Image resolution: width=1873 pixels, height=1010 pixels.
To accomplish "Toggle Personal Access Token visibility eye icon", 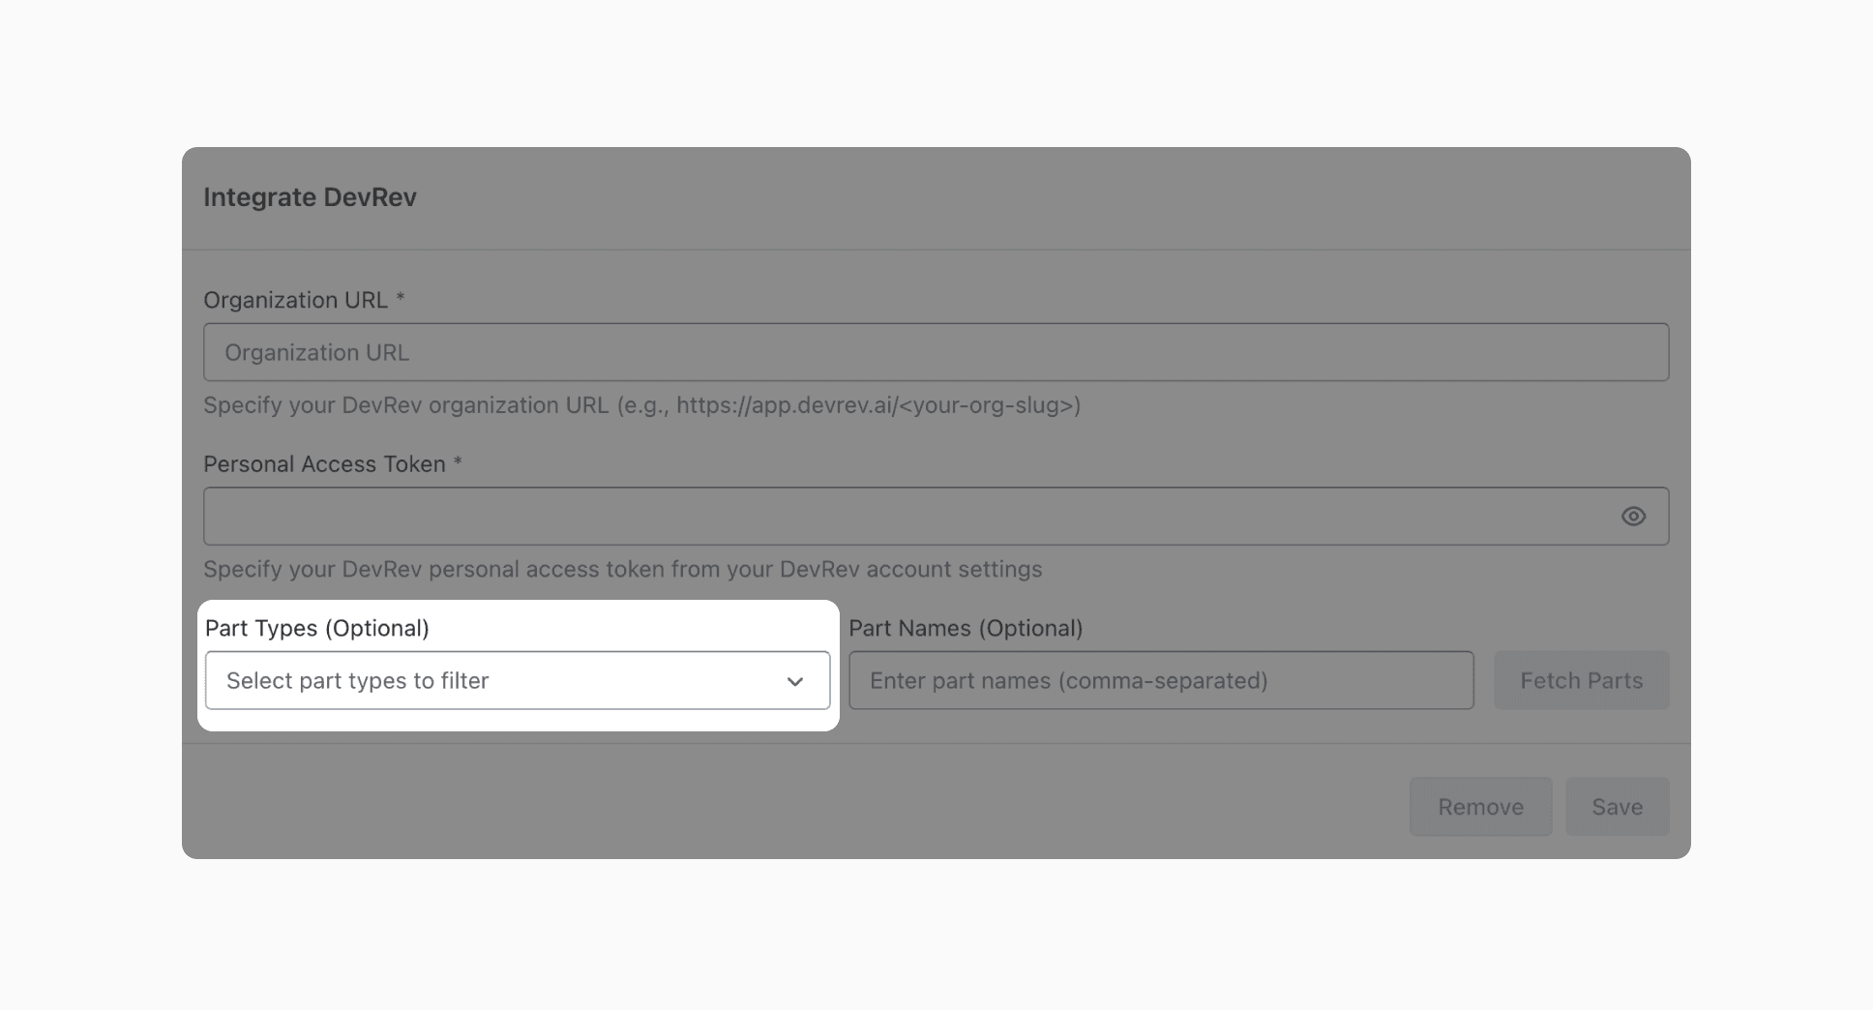I will [x=1633, y=517].
